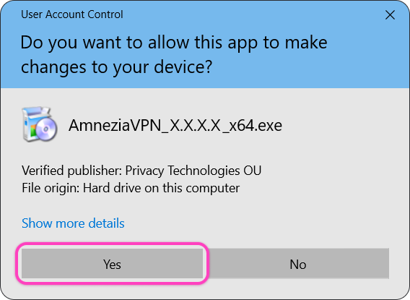Dismiss the prompt using the X icon
The width and height of the screenshot is (410, 300).
390,15
